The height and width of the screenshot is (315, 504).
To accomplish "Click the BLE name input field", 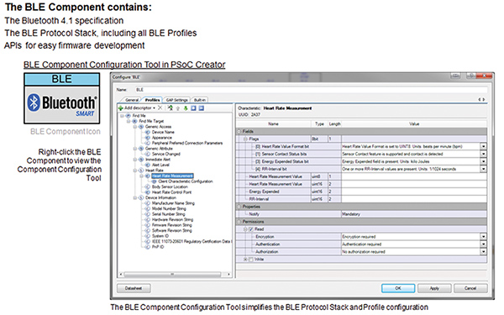I will tap(310, 90).
